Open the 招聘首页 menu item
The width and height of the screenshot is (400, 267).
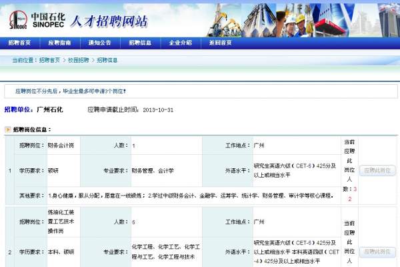[19, 43]
